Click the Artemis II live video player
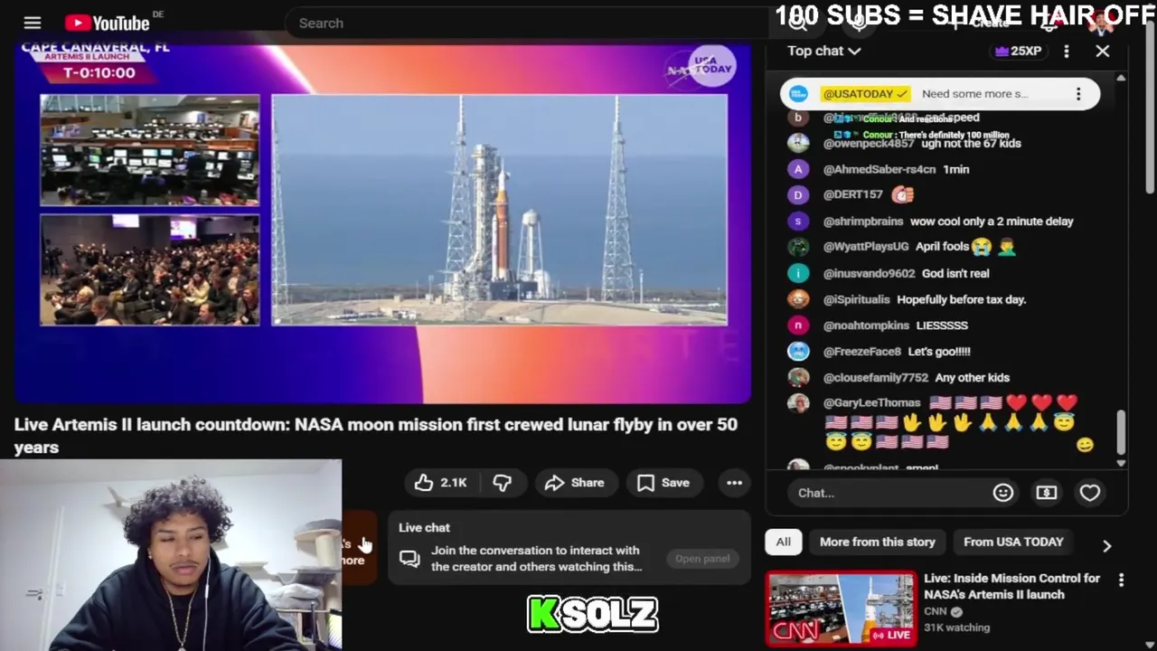Image resolution: width=1157 pixels, height=651 pixels. pyautogui.click(x=382, y=222)
